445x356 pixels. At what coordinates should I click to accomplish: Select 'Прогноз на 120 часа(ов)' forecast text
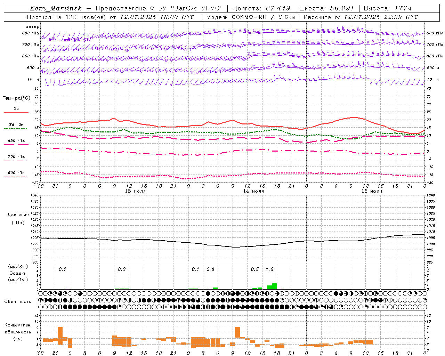pyautogui.click(x=67, y=17)
